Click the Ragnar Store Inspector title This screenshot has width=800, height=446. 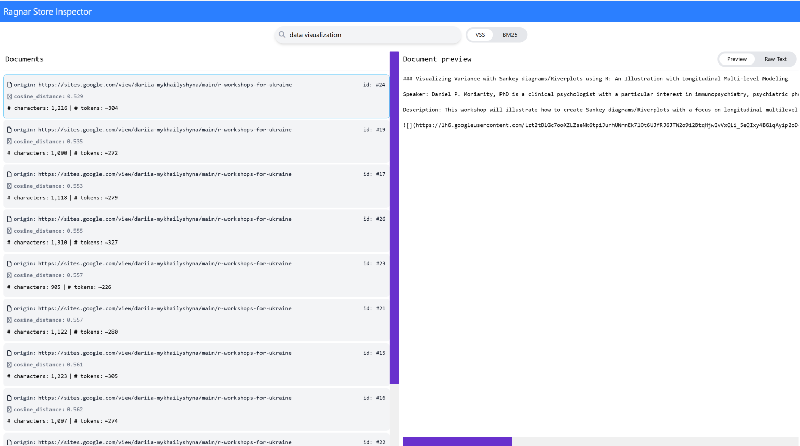coord(47,11)
